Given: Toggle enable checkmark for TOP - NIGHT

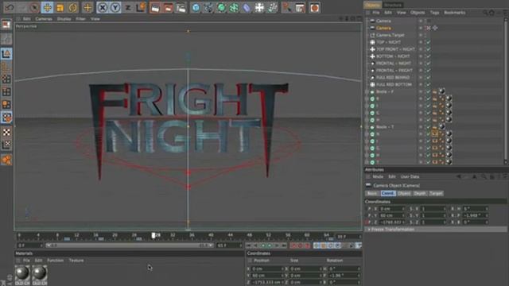Looking at the screenshot, I should tap(429, 42).
